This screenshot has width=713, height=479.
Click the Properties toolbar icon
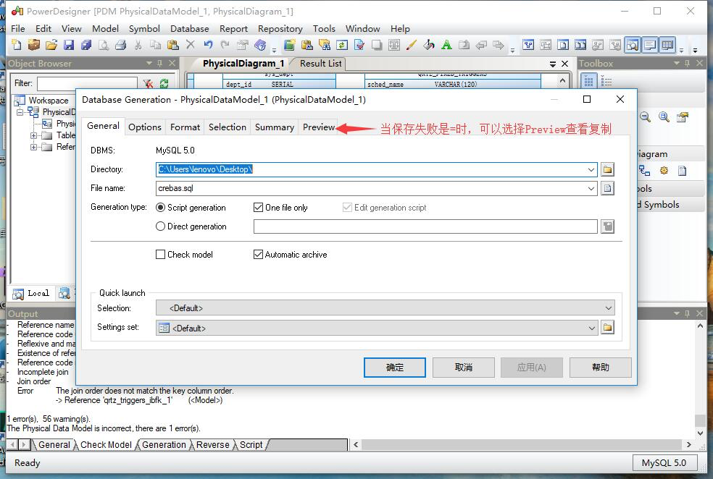click(242, 45)
